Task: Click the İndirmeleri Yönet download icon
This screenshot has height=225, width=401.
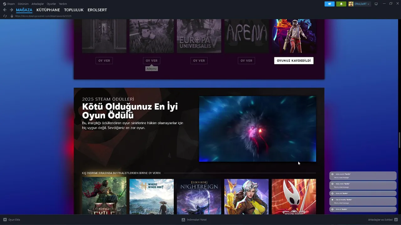Action: (x=183, y=220)
